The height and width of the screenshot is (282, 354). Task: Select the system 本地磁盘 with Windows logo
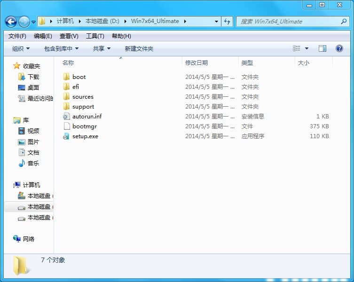(35, 196)
